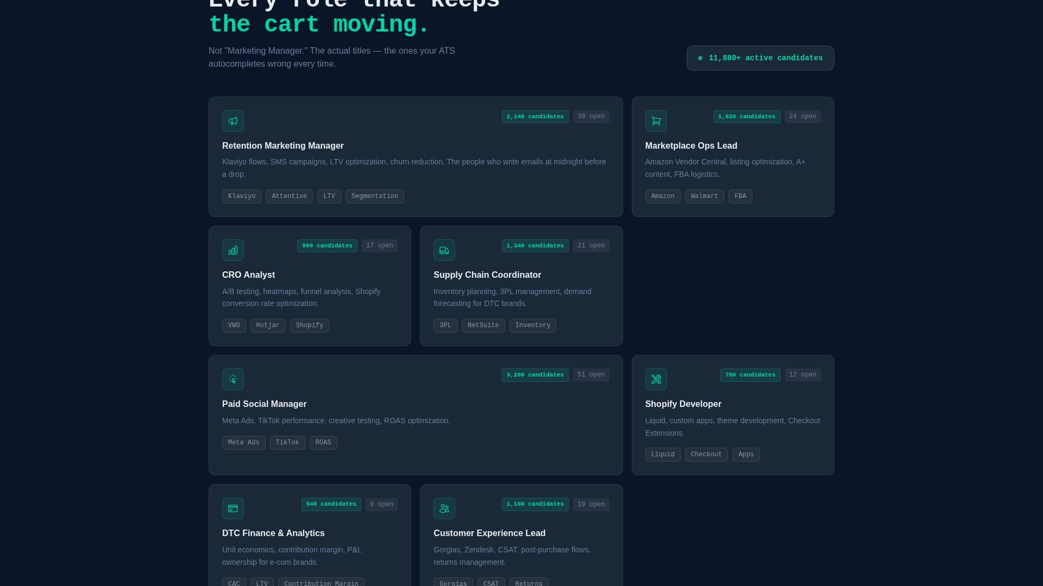
Task: Open the Paid Social Manager role title
Action: (x=264, y=404)
